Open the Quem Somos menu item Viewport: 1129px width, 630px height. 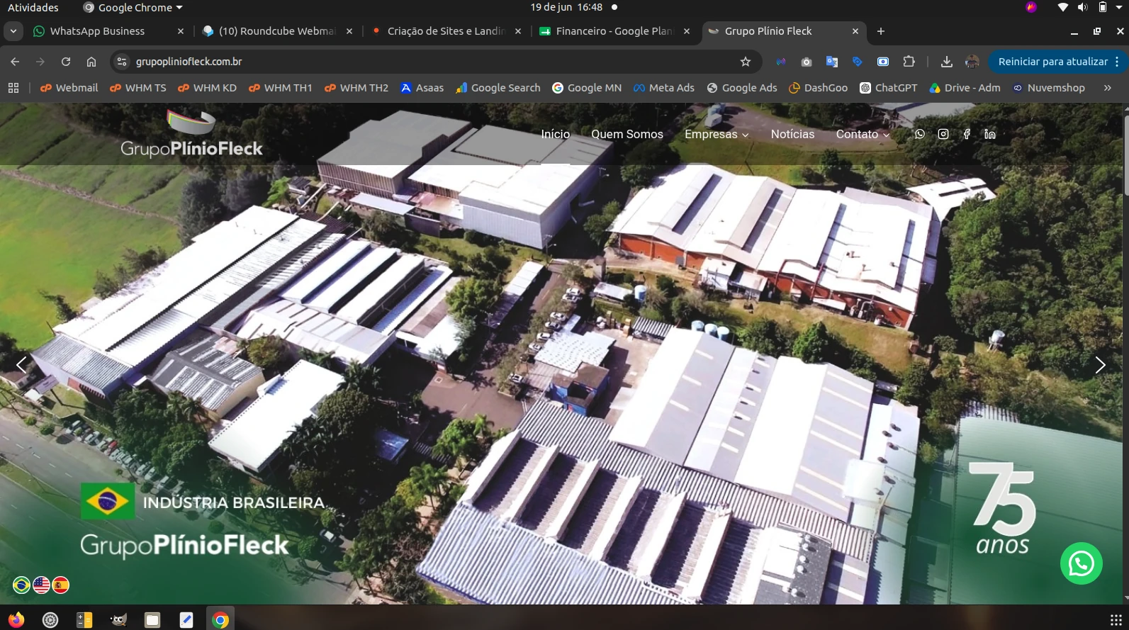pos(627,134)
